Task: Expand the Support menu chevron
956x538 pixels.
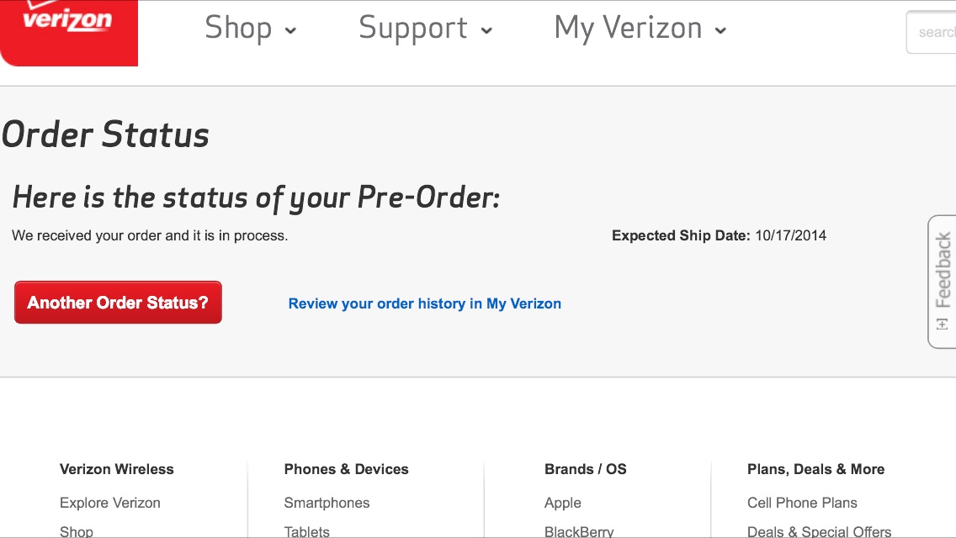Action: [x=486, y=30]
